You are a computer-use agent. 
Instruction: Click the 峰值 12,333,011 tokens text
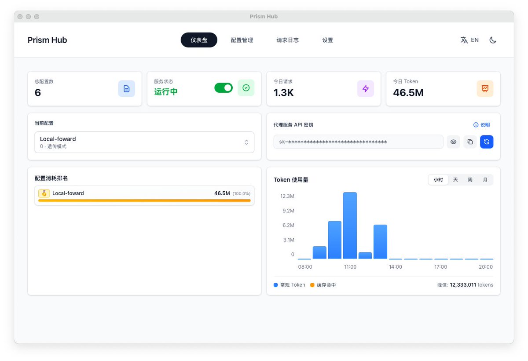click(x=465, y=285)
